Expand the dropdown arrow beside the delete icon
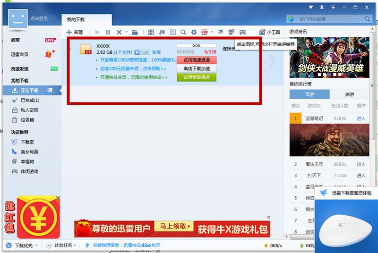This screenshot has height=253, width=378. pos(127,32)
